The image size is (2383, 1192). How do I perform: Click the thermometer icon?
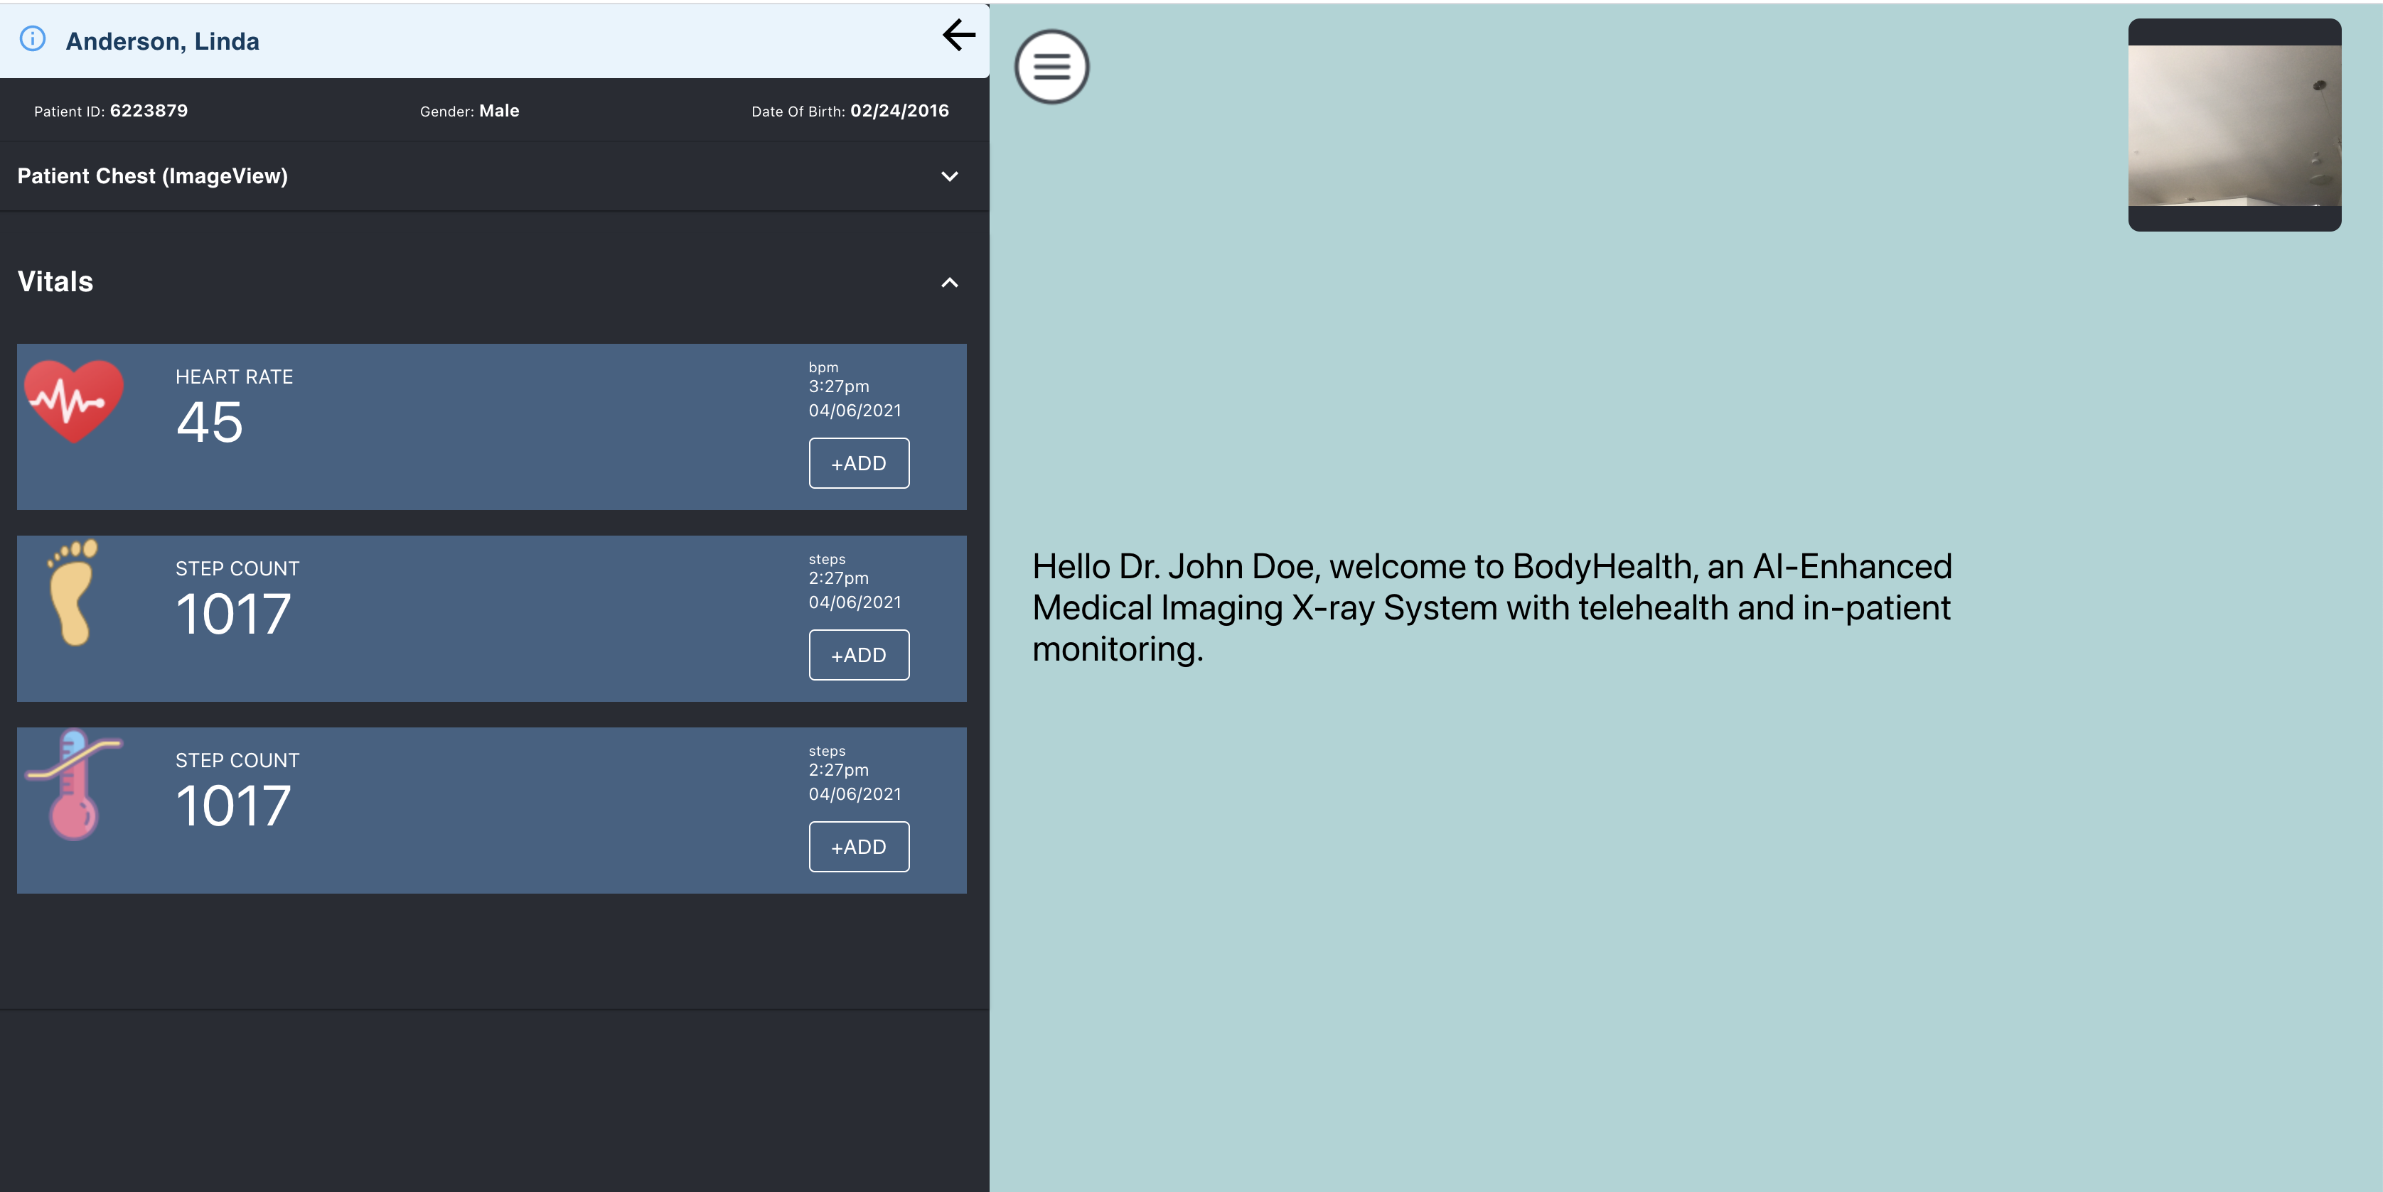(x=73, y=784)
